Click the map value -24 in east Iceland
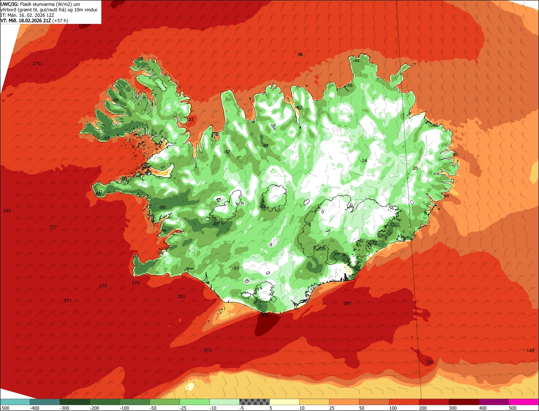The image size is (539, 411). [364, 161]
